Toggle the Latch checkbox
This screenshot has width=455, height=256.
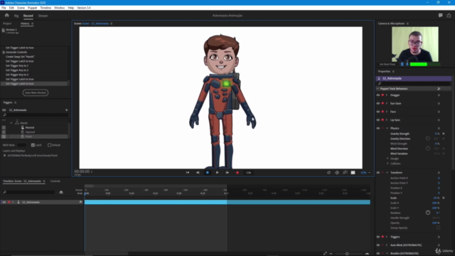click(x=33, y=145)
